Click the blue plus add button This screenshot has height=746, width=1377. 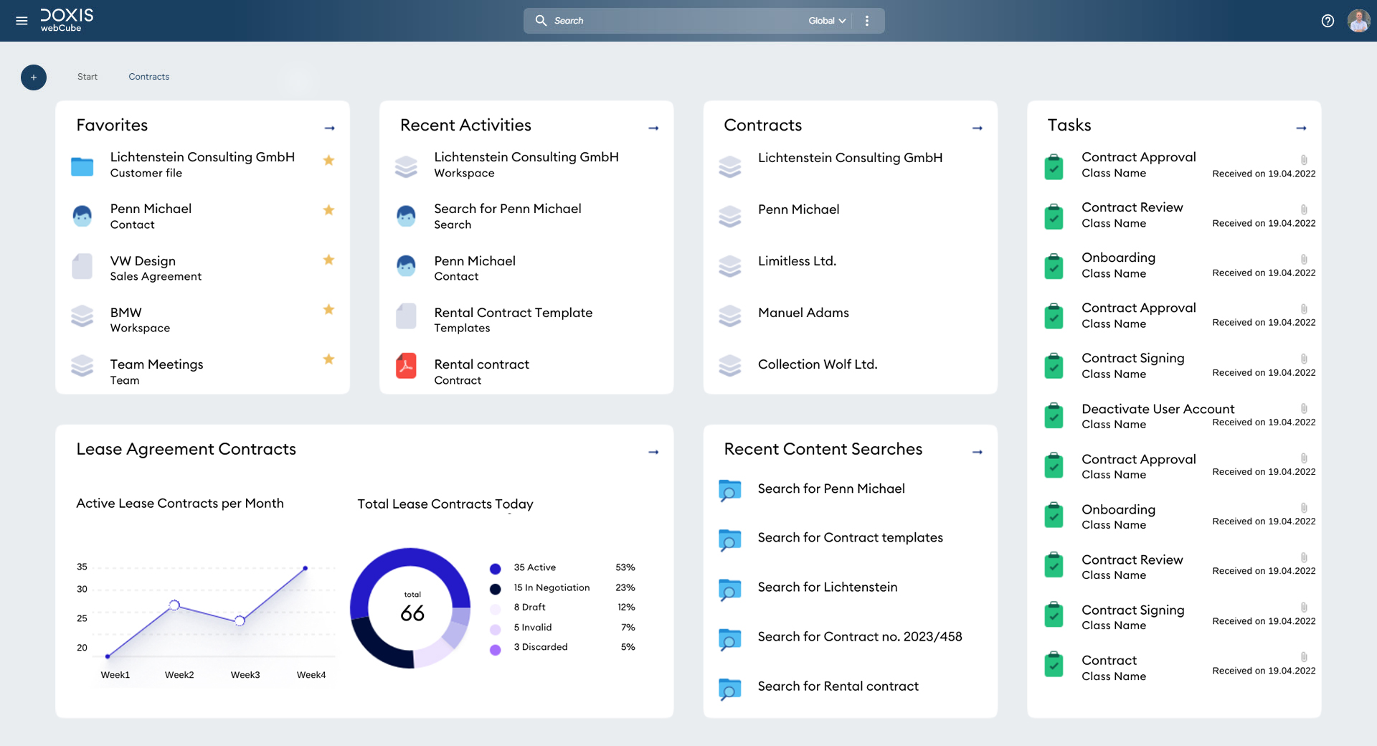tap(34, 77)
